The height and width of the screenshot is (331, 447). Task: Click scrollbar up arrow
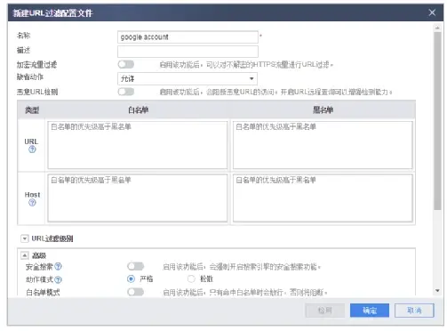[437, 28]
